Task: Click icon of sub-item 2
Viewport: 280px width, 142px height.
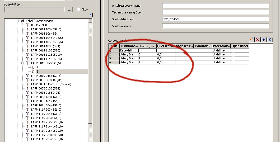Action: pyautogui.click(x=33, y=72)
